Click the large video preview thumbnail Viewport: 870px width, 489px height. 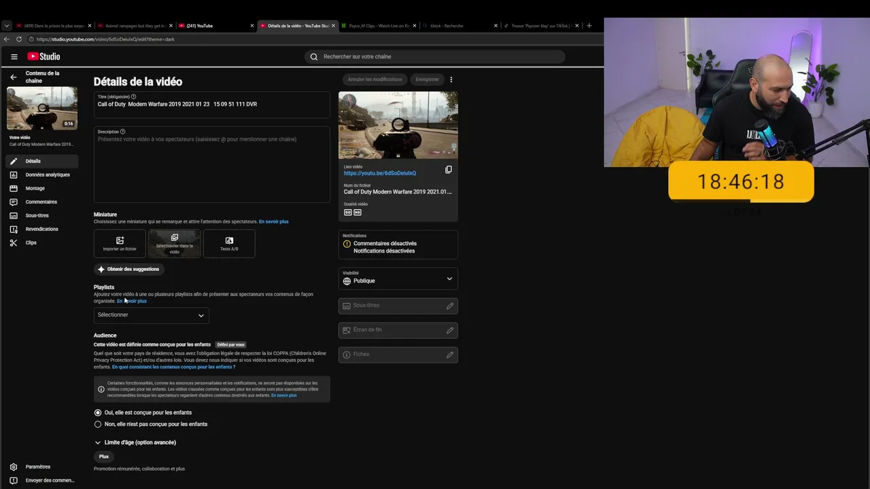point(398,125)
